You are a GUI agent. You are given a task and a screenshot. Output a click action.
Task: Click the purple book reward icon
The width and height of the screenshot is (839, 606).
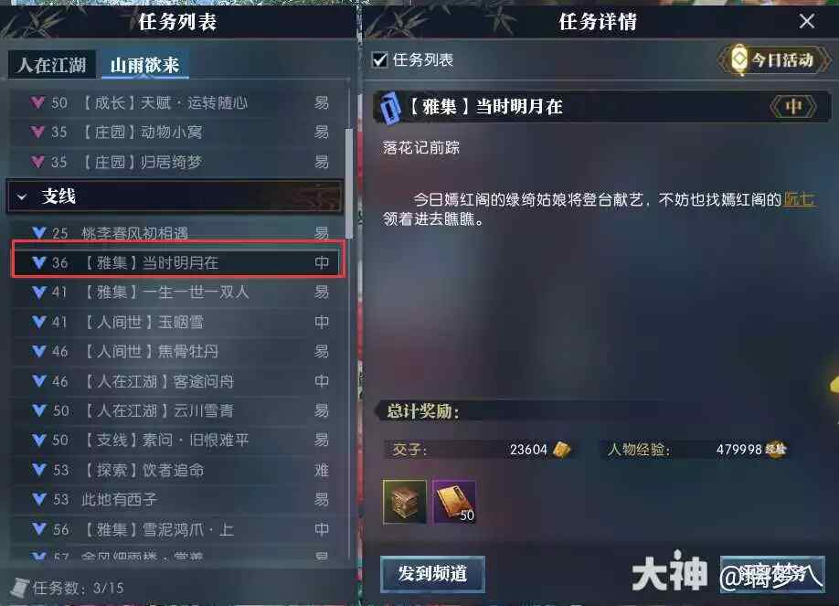tap(453, 502)
